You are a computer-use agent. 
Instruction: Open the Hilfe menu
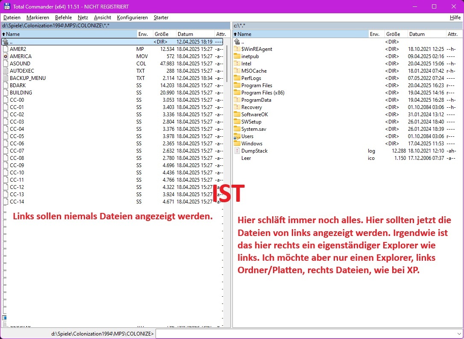(455, 18)
